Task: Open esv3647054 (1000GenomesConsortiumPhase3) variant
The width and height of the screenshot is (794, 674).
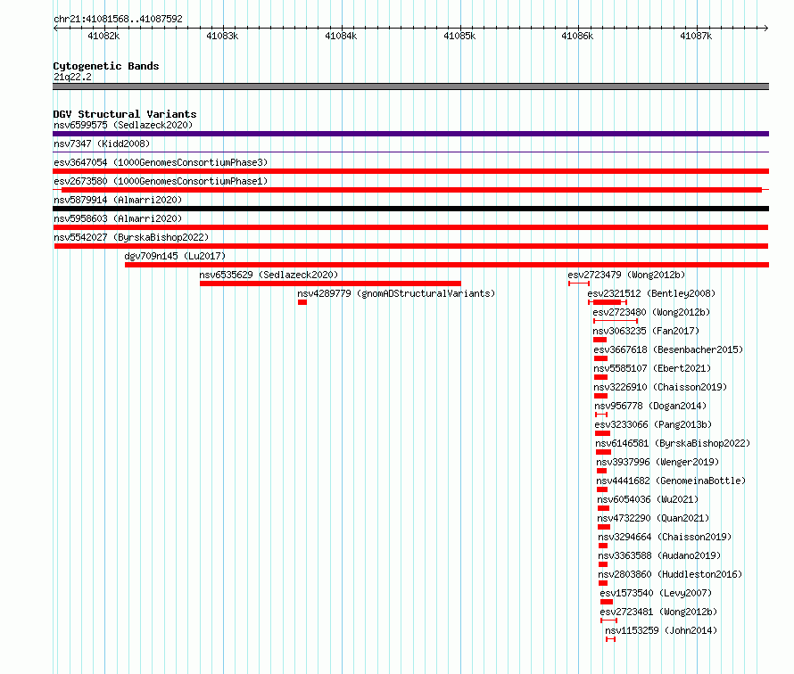Action: coord(161,162)
